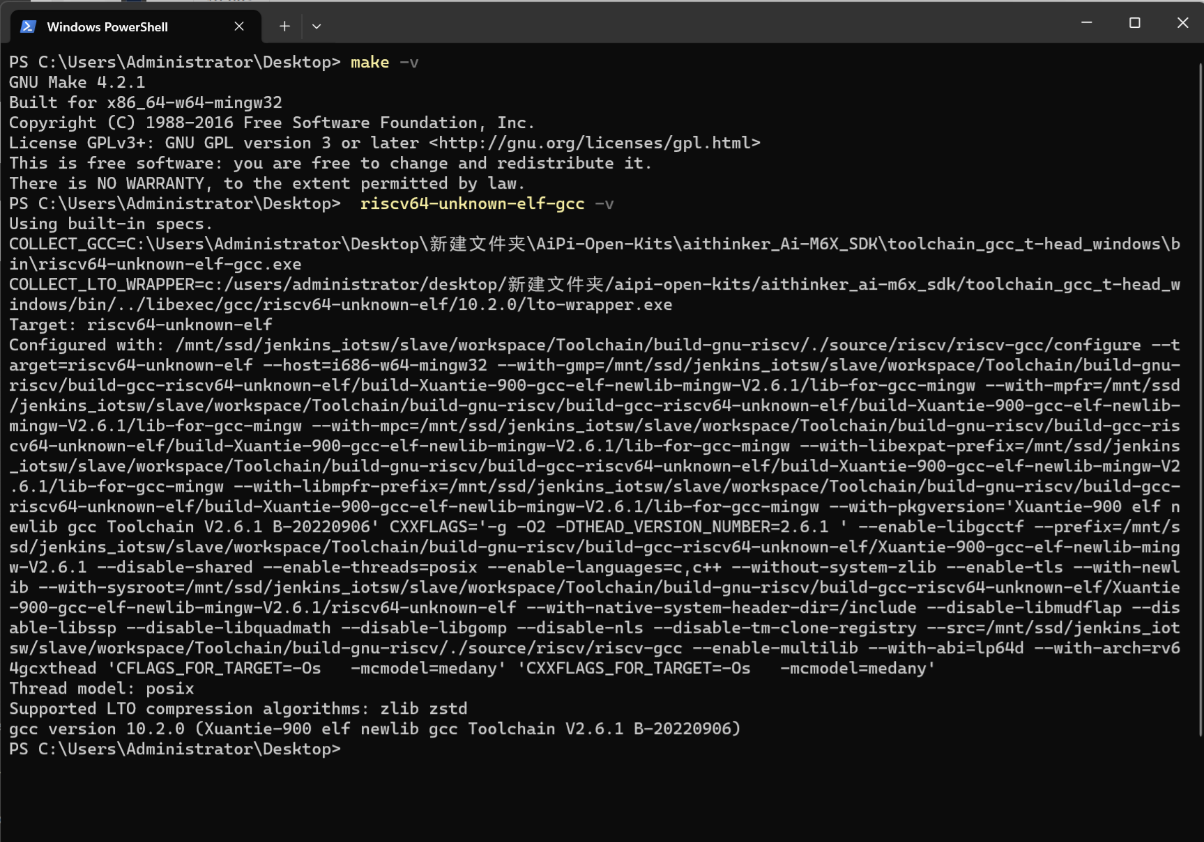Maximize the terminal window

[1134, 23]
